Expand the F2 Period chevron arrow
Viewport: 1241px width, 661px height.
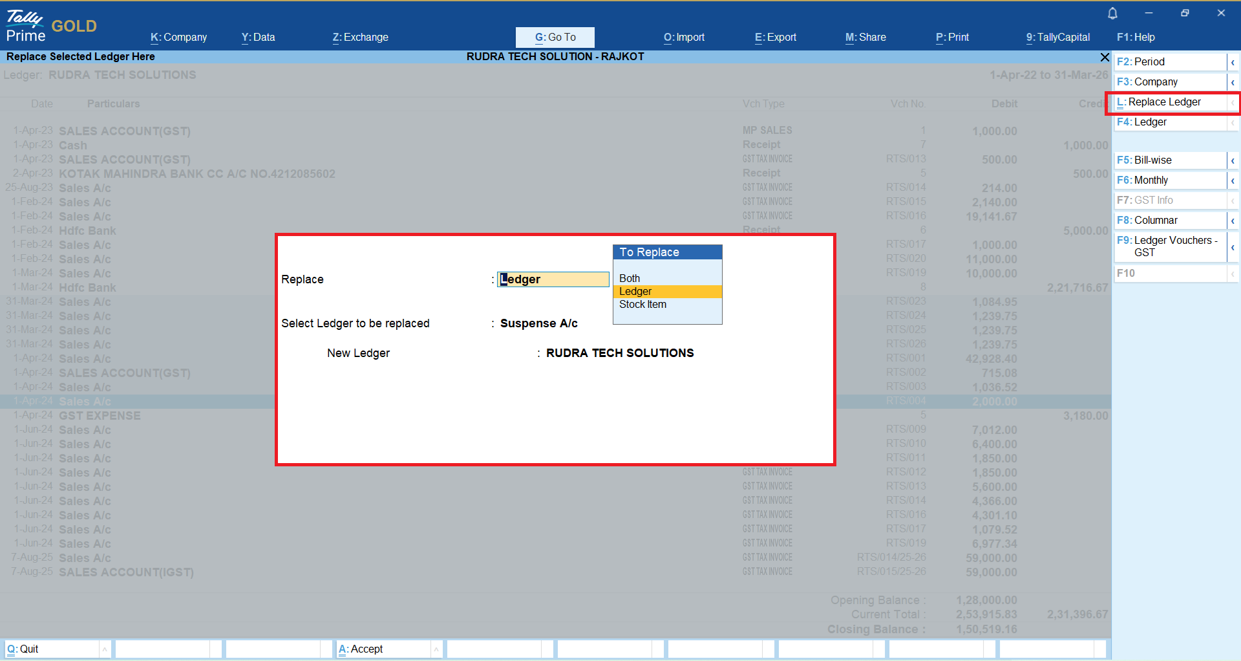(x=1233, y=62)
